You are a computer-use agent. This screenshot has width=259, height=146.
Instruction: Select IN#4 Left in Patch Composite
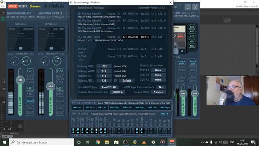point(127,107)
